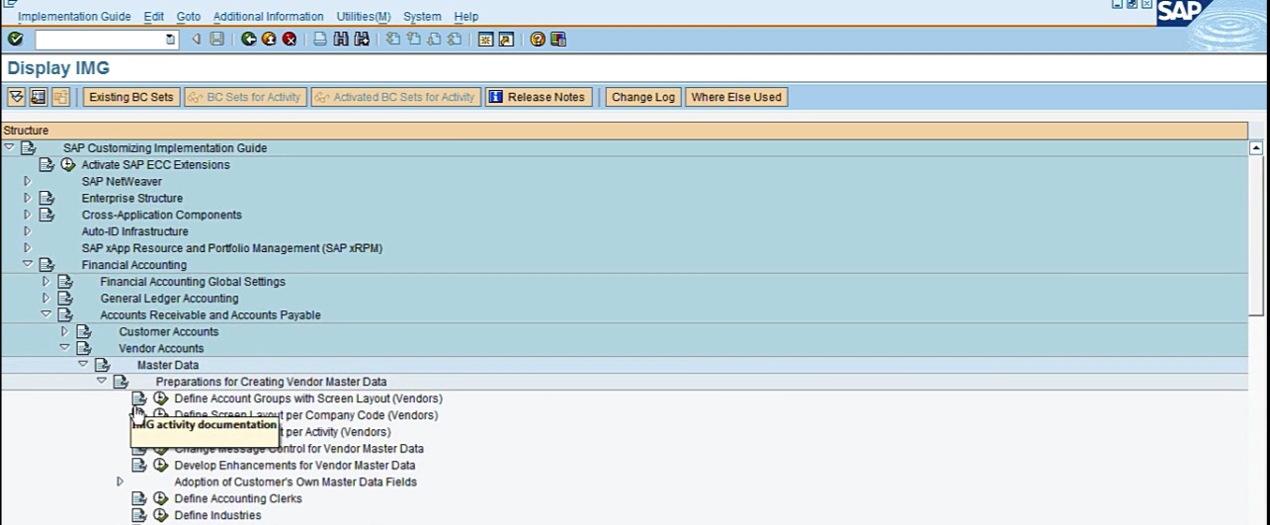1270x525 pixels.
Task: Click the green Enter checkmark icon
Action: click(15, 40)
